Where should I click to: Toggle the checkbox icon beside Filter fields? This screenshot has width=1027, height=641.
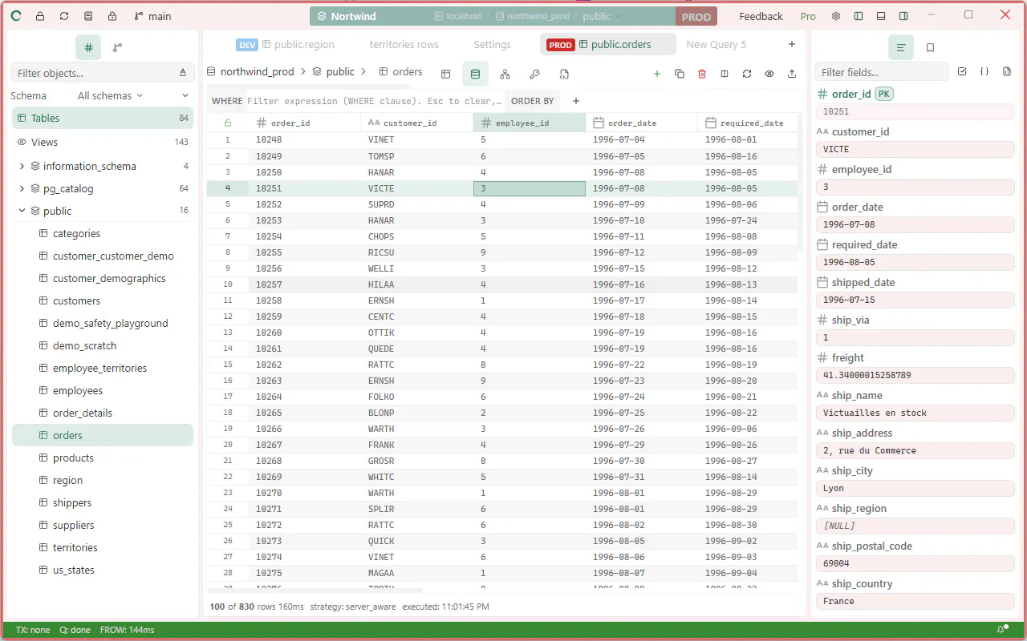pyautogui.click(x=962, y=72)
